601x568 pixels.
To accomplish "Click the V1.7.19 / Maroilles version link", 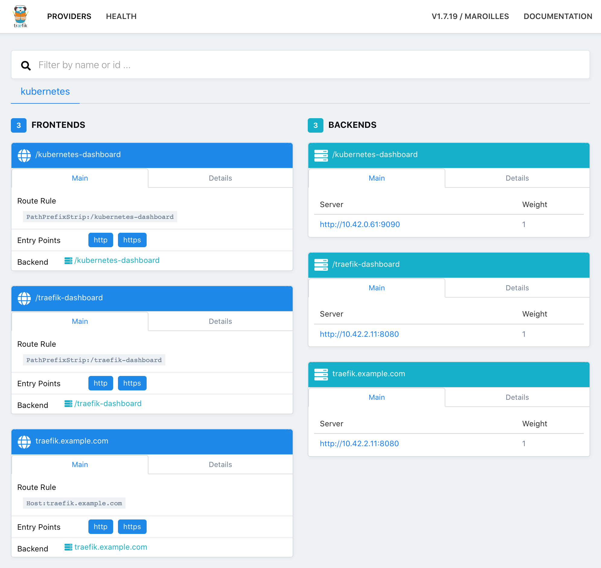I will pos(470,16).
